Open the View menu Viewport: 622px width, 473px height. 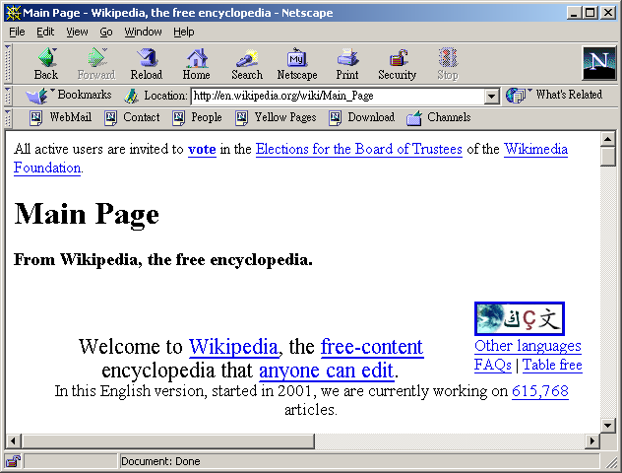point(77,32)
